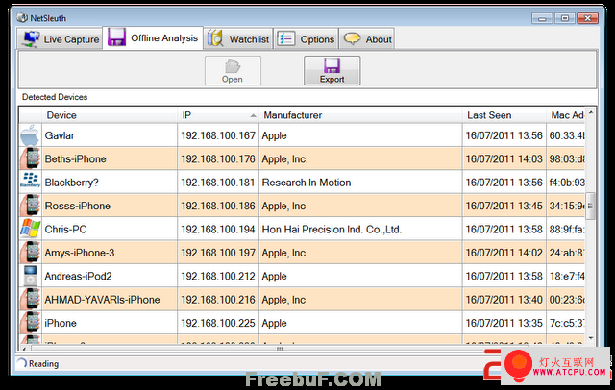Click iPhone icon next to Beths-iPhone
This screenshot has height=390, width=615.
tap(30, 158)
